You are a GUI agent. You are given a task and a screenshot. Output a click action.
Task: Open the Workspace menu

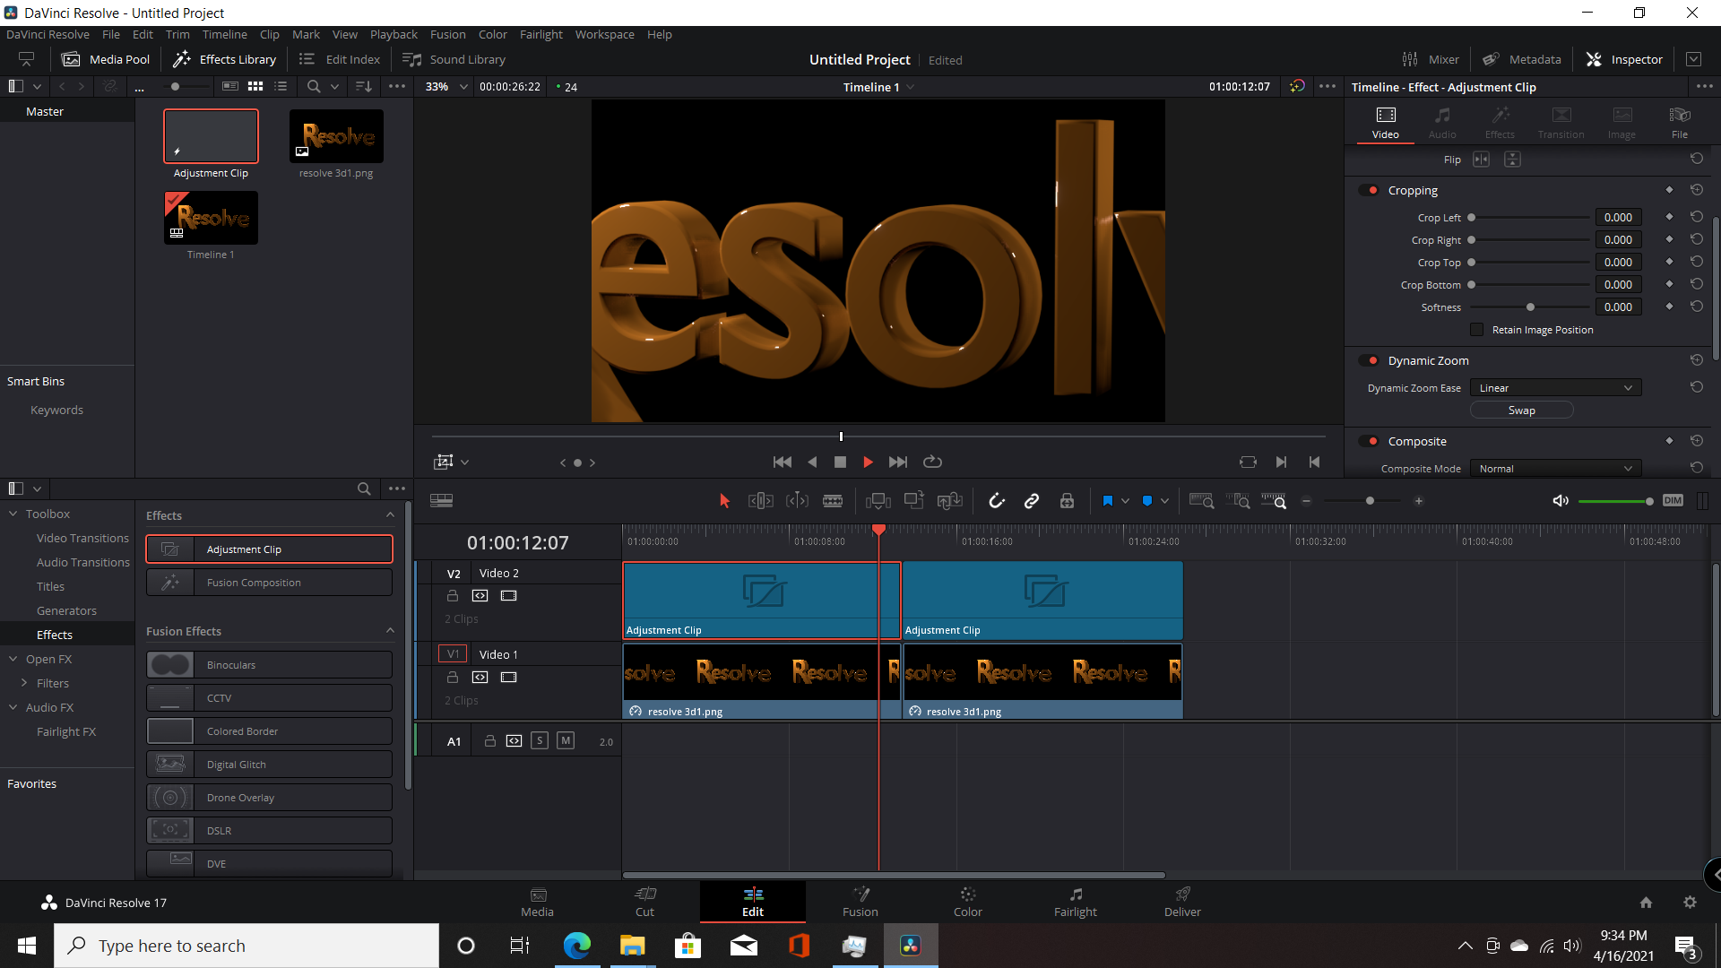pos(604,34)
